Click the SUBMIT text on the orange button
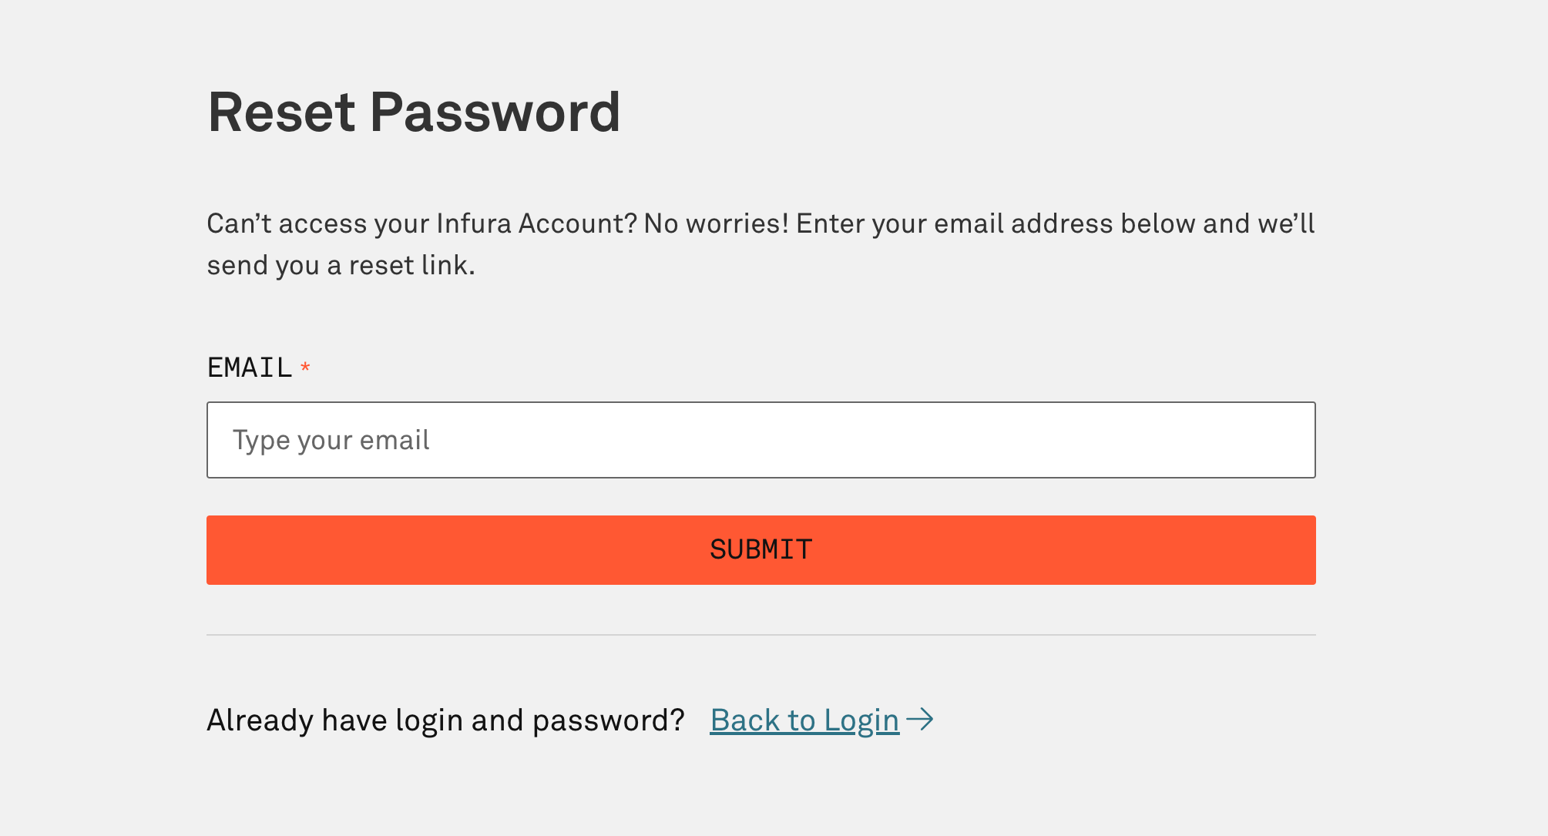1548x836 pixels. pos(761,549)
